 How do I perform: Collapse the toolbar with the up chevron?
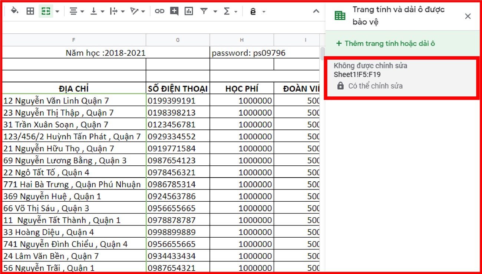point(316,11)
